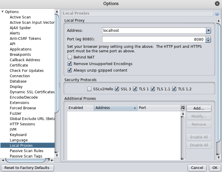Select Database in the tree
This screenshot has height=172, width=222.
(x=18, y=81)
